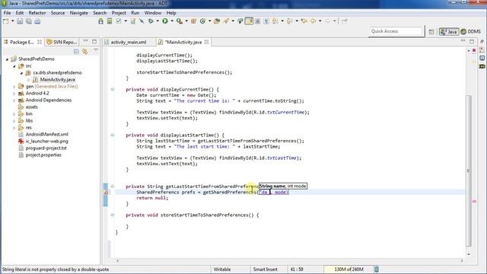Open the Source menu
This screenshot has height=274, width=487.
58,13
